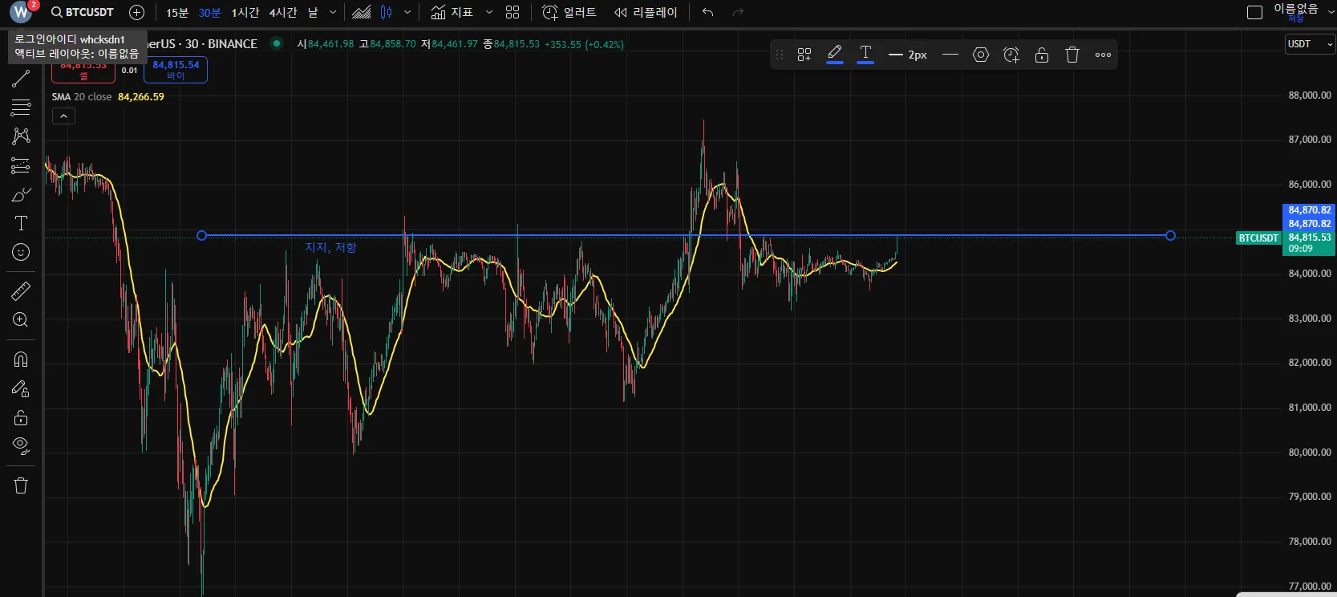This screenshot has height=597, width=1337.
Task: Open the 지표 indicators dialog
Action: click(x=452, y=13)
